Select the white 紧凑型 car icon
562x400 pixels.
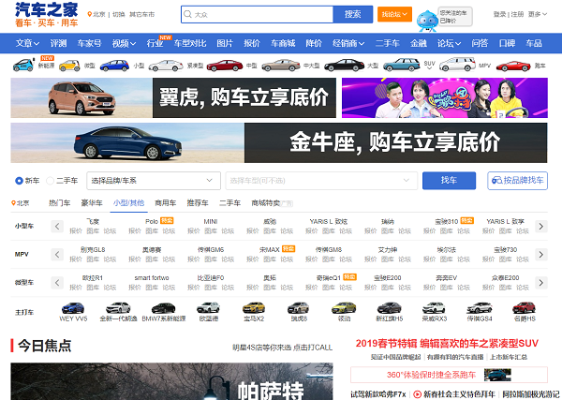click(x=166, y=66)
